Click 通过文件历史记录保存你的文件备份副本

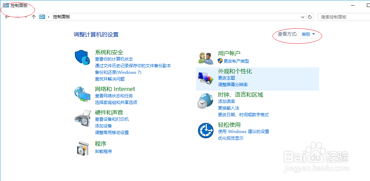click(133, 66)
